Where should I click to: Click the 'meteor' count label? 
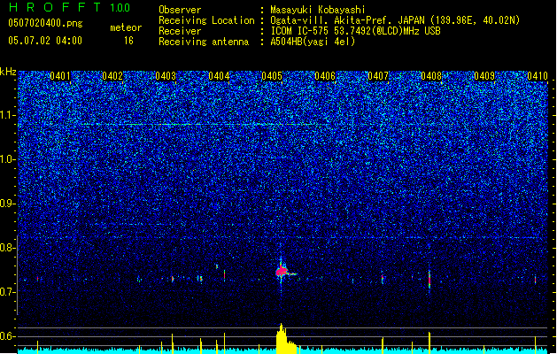[126, 27]
